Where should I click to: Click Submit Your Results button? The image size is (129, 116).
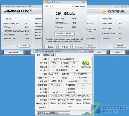click(64, 33)
